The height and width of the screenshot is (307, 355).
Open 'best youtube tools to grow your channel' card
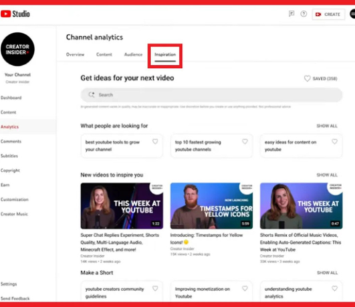coord(122,146)
